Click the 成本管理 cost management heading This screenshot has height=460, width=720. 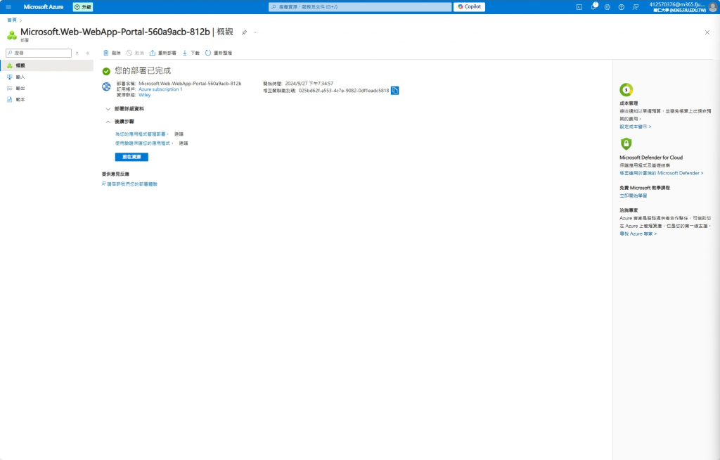click(x=629, y=103)
